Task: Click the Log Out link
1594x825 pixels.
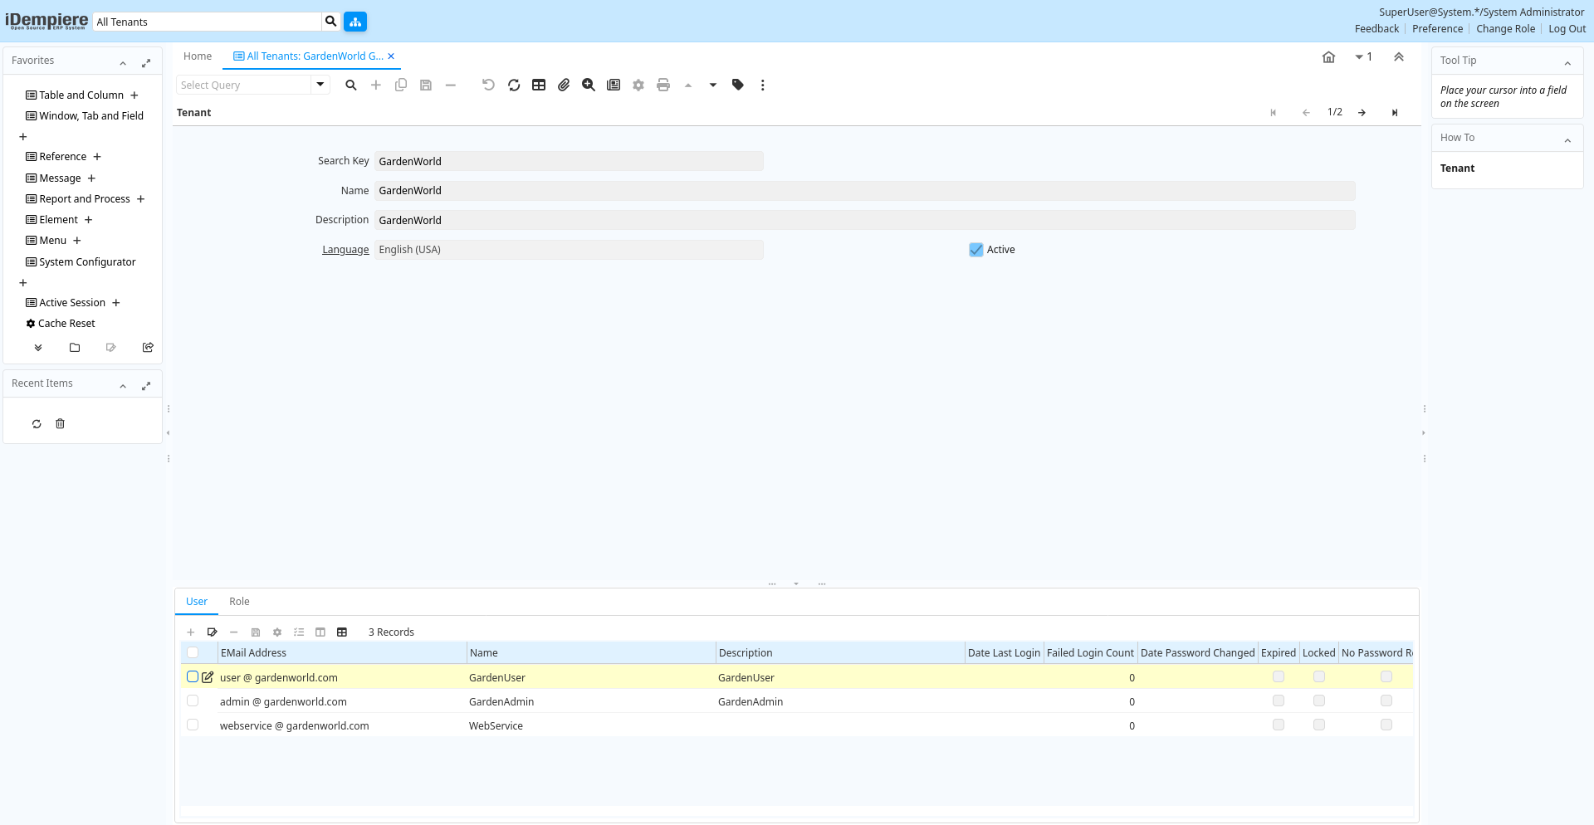Action: (1567, 29)
